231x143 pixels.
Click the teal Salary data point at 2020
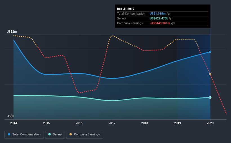coord(210,97)
